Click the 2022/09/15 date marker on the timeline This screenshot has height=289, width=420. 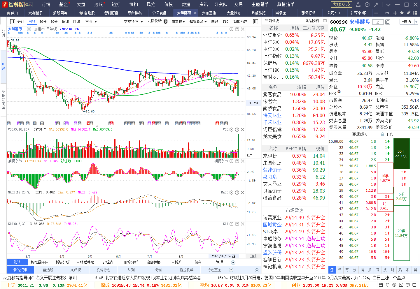click(223, 256)
